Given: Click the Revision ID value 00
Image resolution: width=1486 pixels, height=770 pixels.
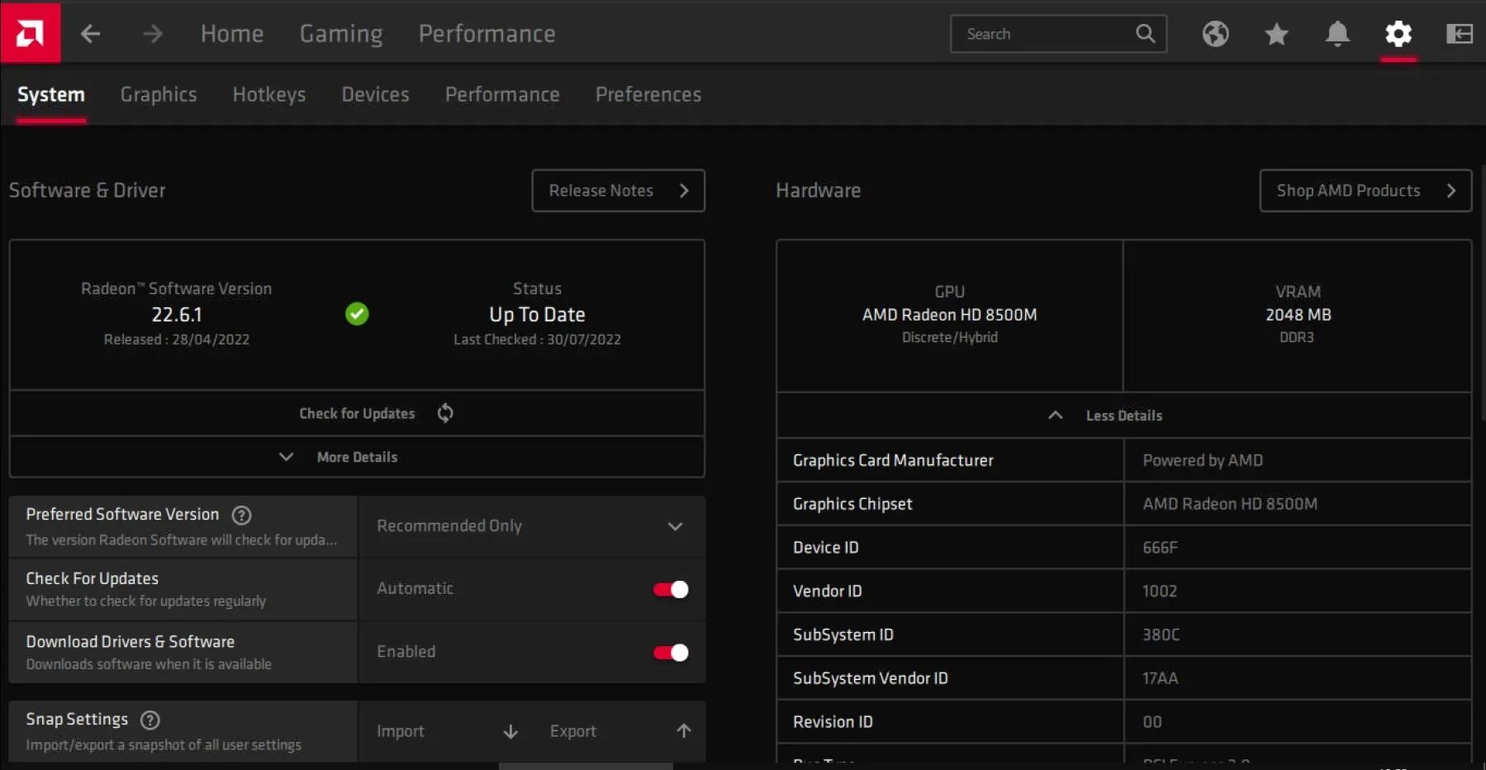Looking at the screenshot, I should (x=1152, y=723).
